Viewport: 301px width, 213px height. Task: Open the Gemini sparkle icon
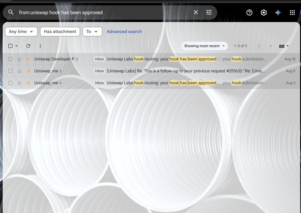[x=278, y=12]
